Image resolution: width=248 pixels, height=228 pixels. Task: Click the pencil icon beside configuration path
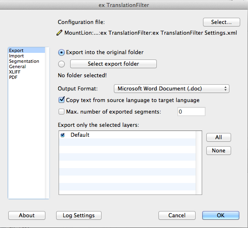(59, 33)
